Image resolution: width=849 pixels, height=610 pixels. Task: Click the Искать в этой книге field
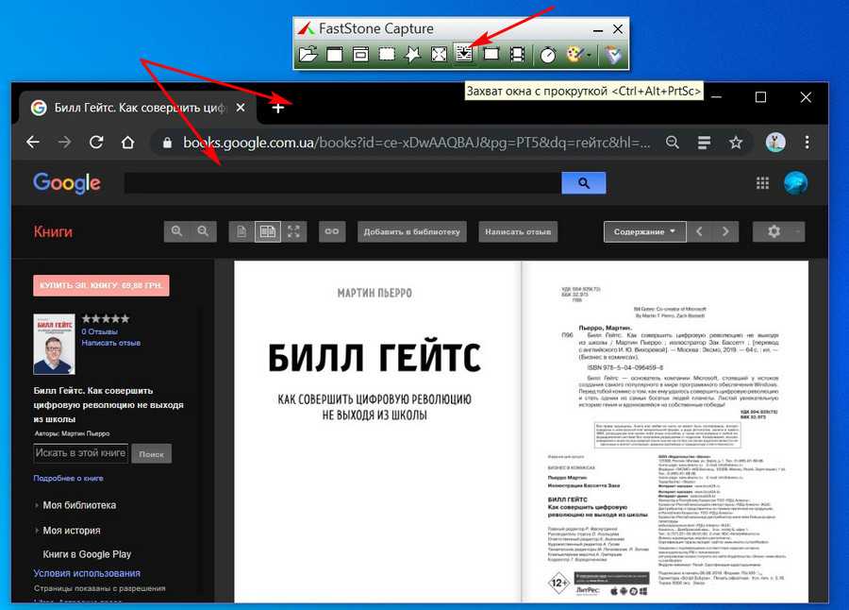click(80, 453)
